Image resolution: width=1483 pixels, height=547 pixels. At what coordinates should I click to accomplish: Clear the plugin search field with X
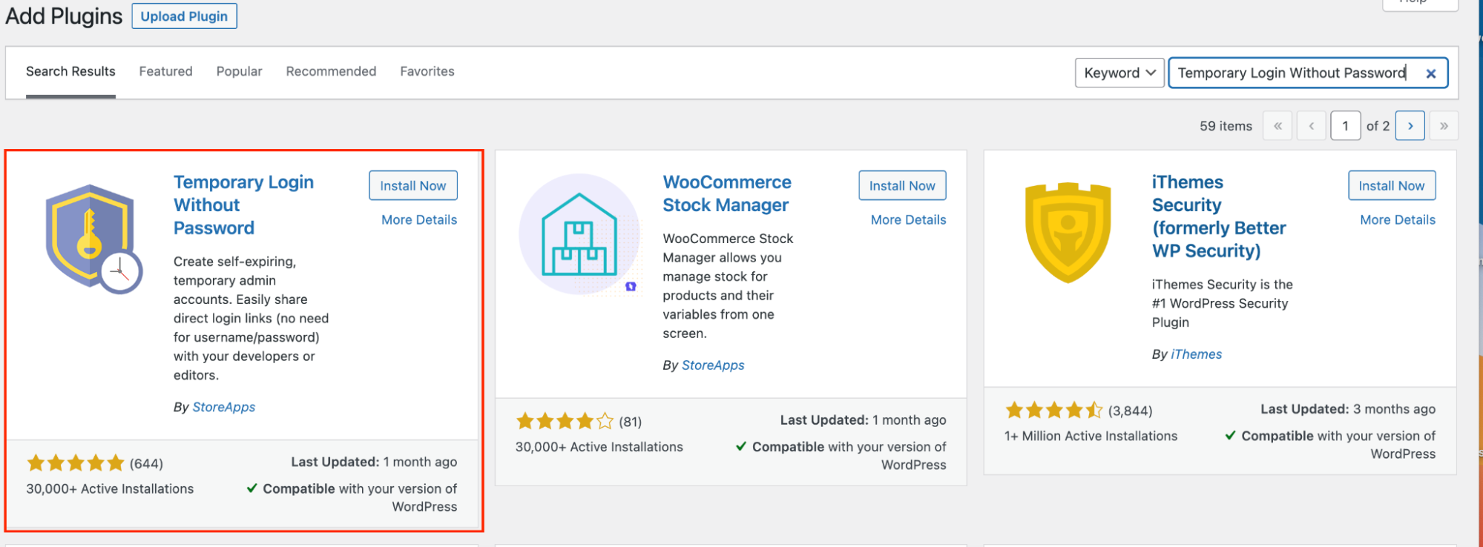(1430, 73)
